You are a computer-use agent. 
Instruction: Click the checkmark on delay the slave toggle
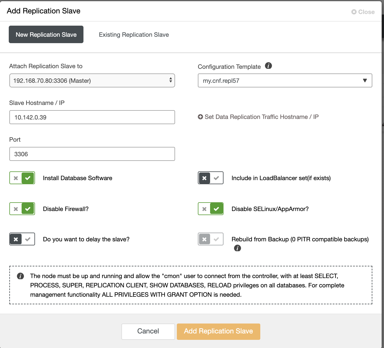(28, 239)
